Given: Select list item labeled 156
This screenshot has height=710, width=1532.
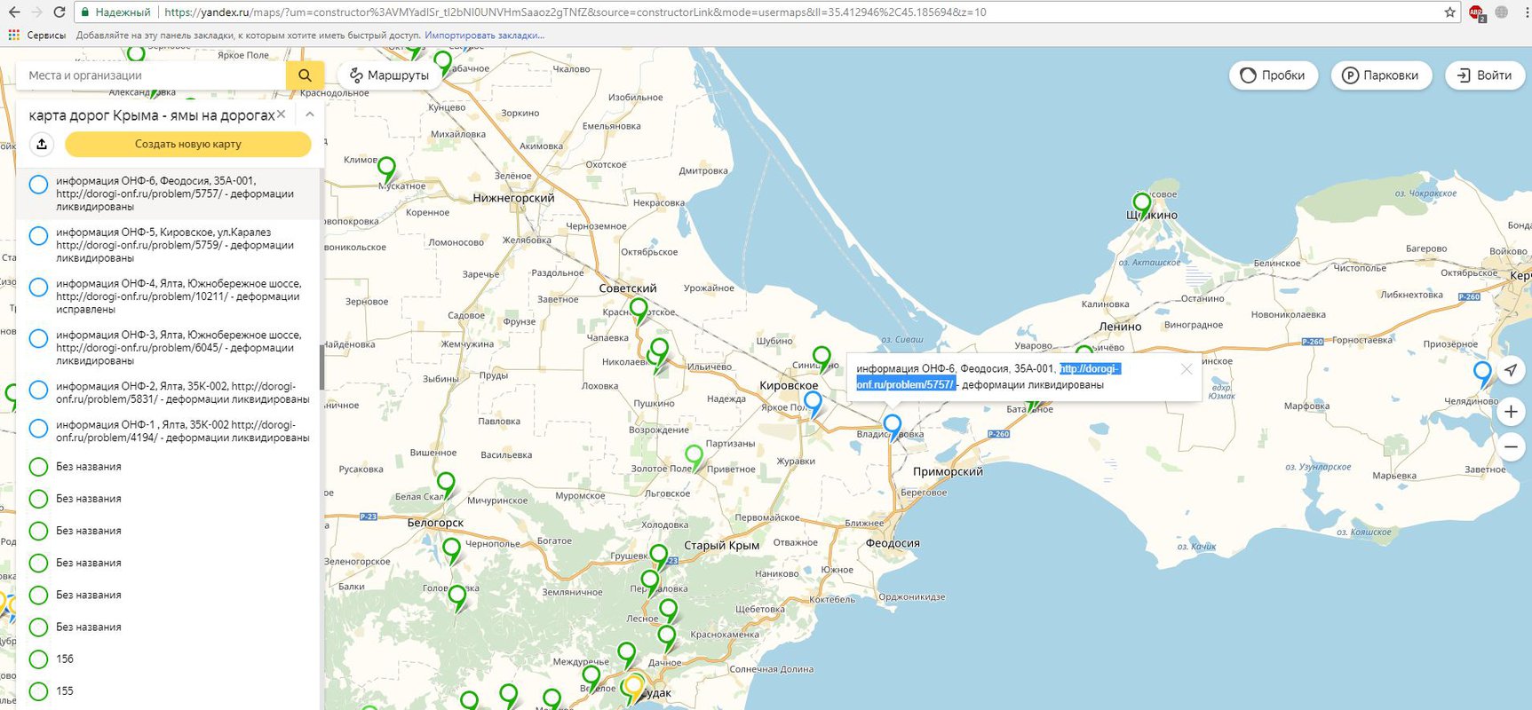Looking at the screenshot, I should 169,659.
